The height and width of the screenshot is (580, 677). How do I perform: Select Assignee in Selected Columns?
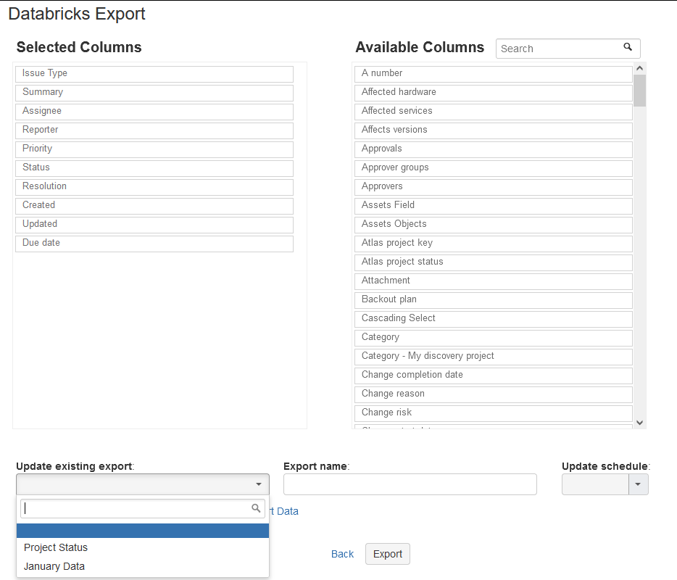(x=154, y=112)
